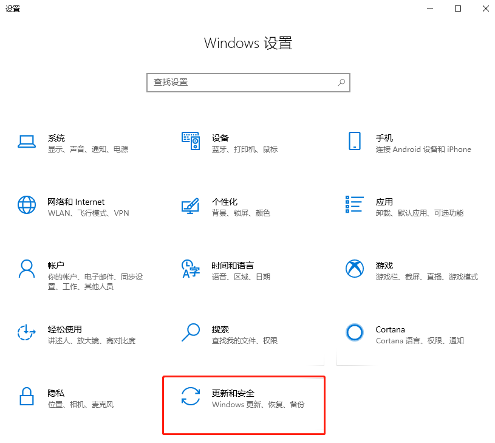This screenshot has height=443, width=495.
Task: Open the 应用 apps icon
Action: (354, 205)
